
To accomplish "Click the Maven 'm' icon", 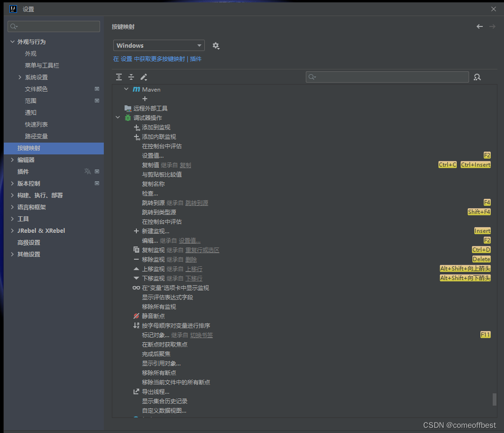I will (136, 89).
